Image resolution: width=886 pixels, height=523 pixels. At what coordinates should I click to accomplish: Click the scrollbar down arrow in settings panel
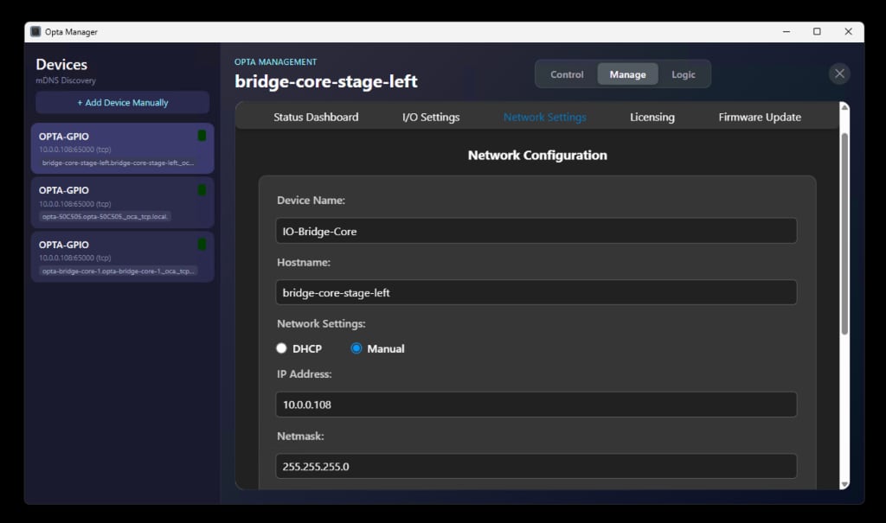pos(844,485)
